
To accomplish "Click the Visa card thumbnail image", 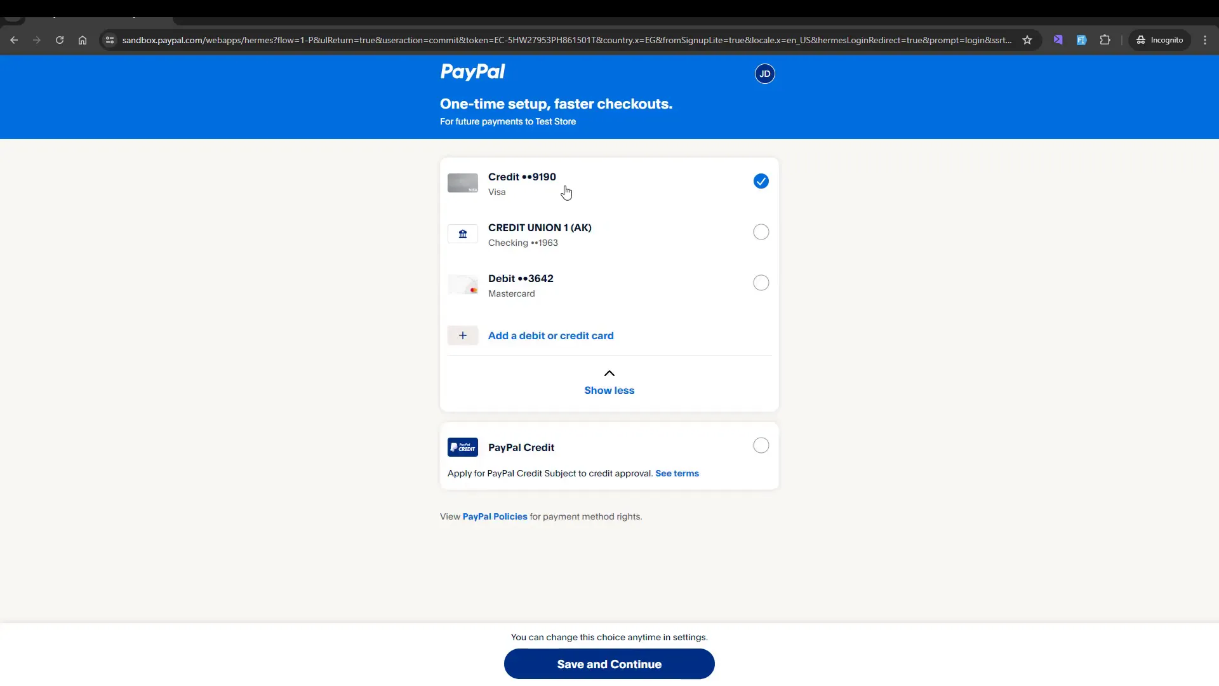I will coord(463,183).
